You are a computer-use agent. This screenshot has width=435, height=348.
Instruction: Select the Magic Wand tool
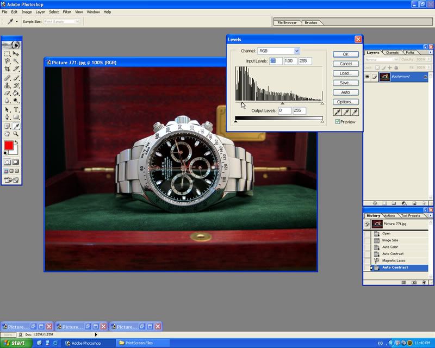pyautogui.click(x=16, y=61)
